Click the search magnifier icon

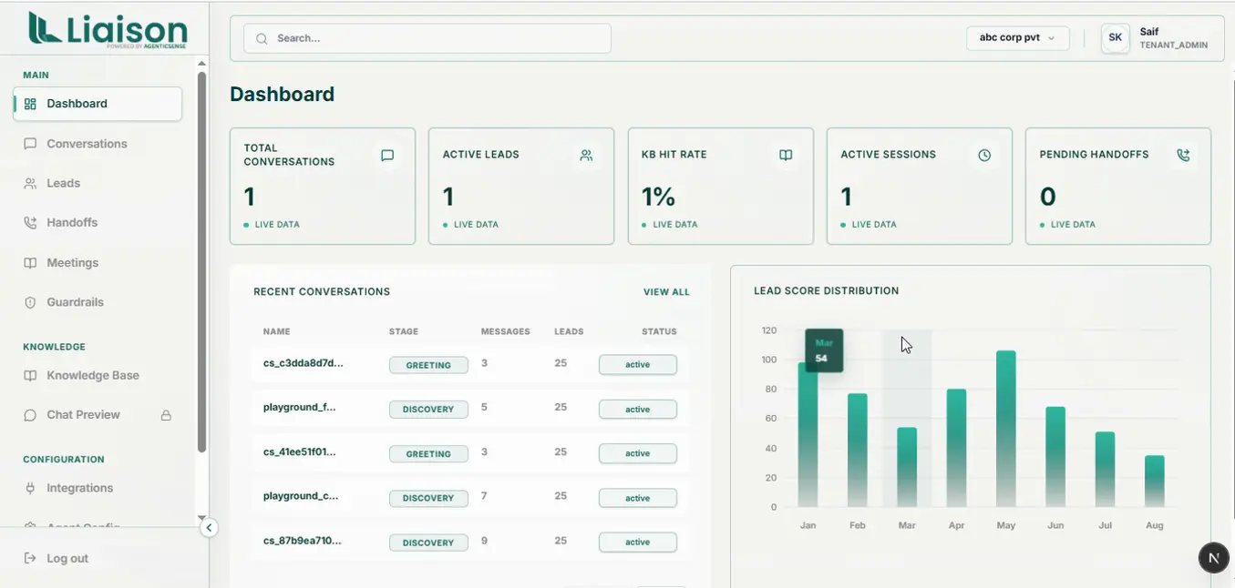262,38
